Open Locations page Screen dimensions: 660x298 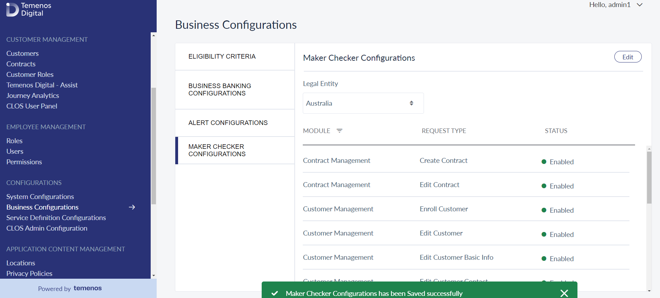click(x=21, y=263)
